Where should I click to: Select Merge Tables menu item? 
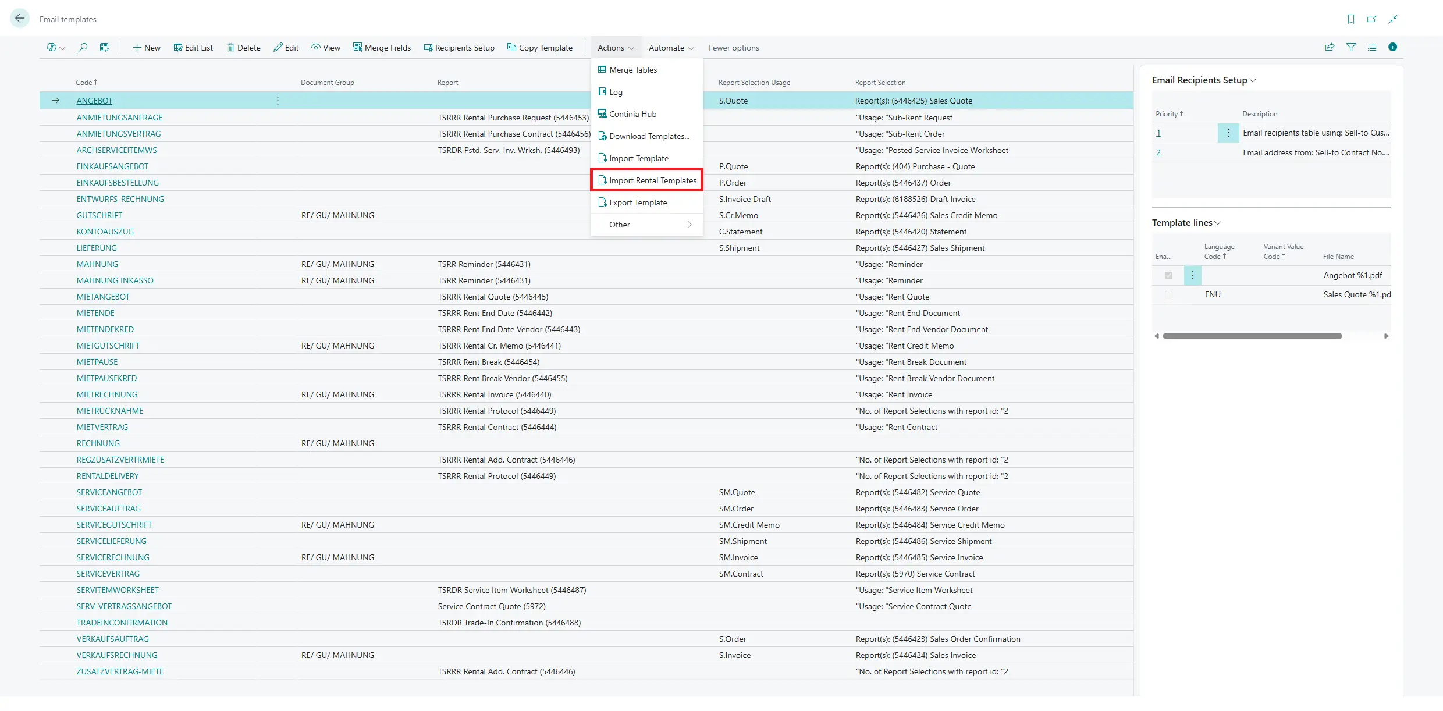pyautogui.click(x=647, y=70)
